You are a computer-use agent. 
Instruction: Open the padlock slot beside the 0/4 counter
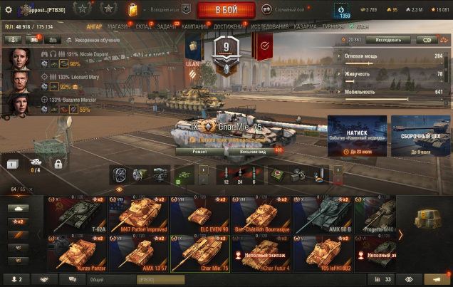point(58,164)
